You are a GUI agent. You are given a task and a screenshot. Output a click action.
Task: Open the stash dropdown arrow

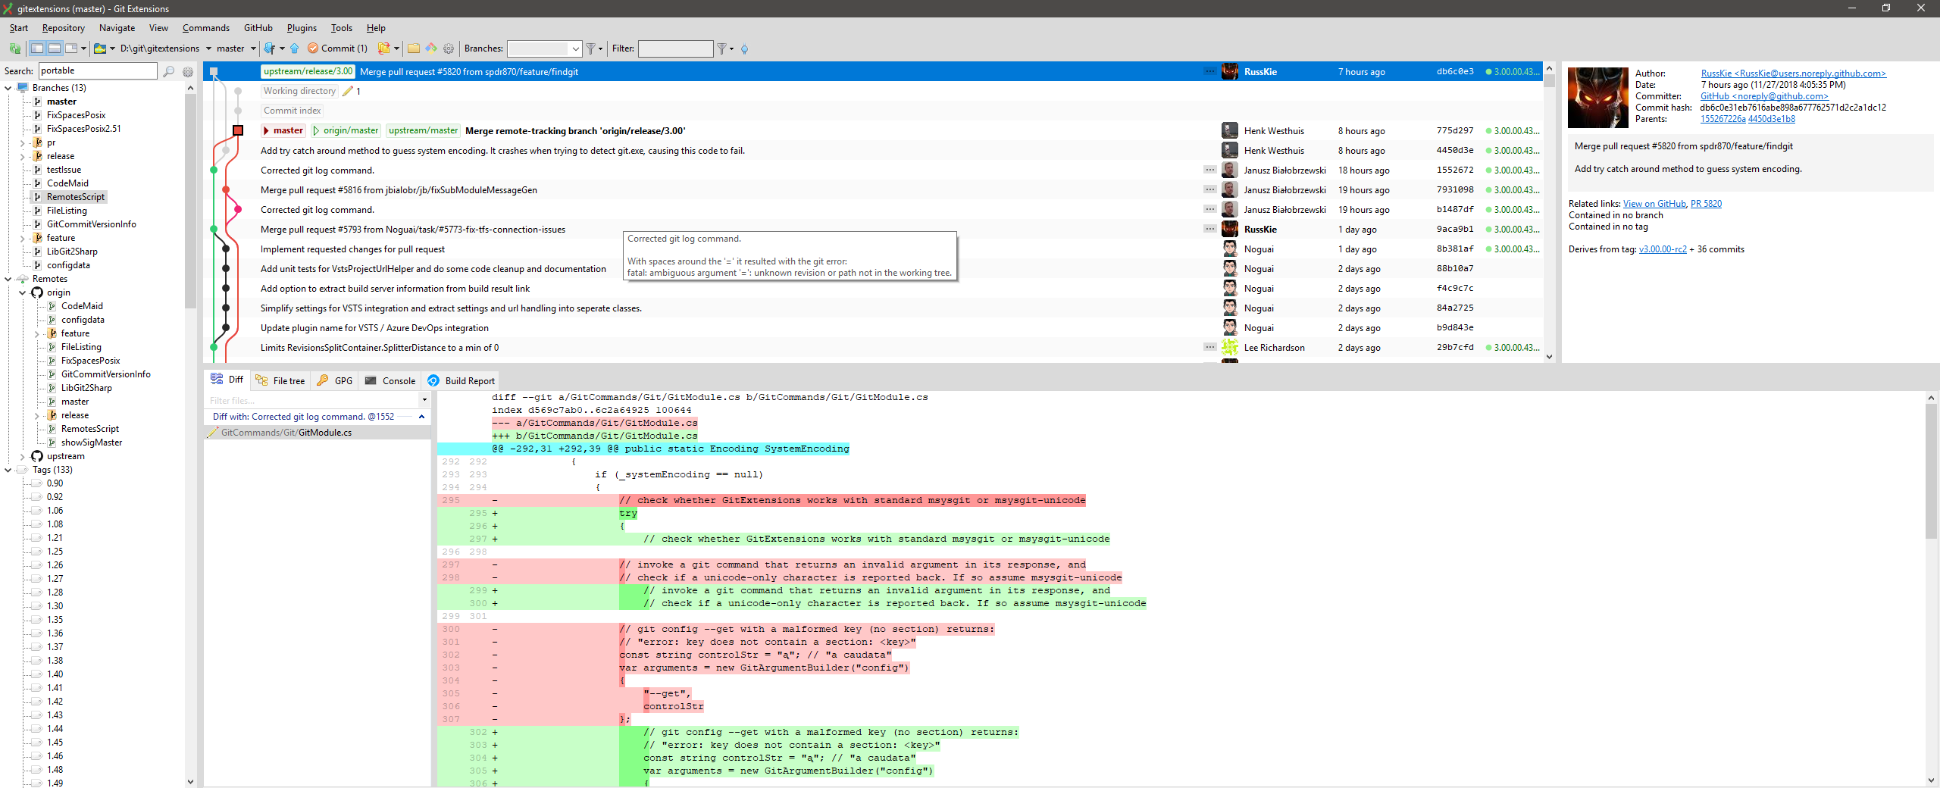[x=396, y=48]
